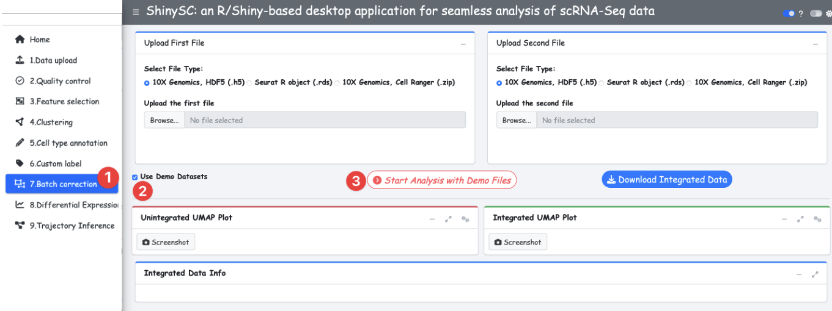Viewport: 832px width, 311px height.
Task: Click Browse to upload the first file
Action: tap(164, 120)
